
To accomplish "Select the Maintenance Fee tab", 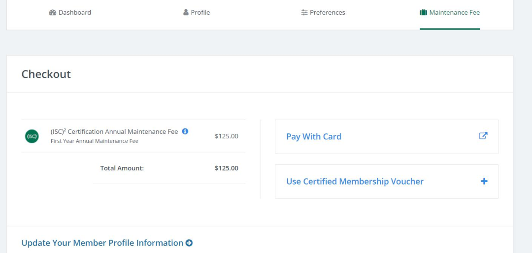I will coord(450,12).
